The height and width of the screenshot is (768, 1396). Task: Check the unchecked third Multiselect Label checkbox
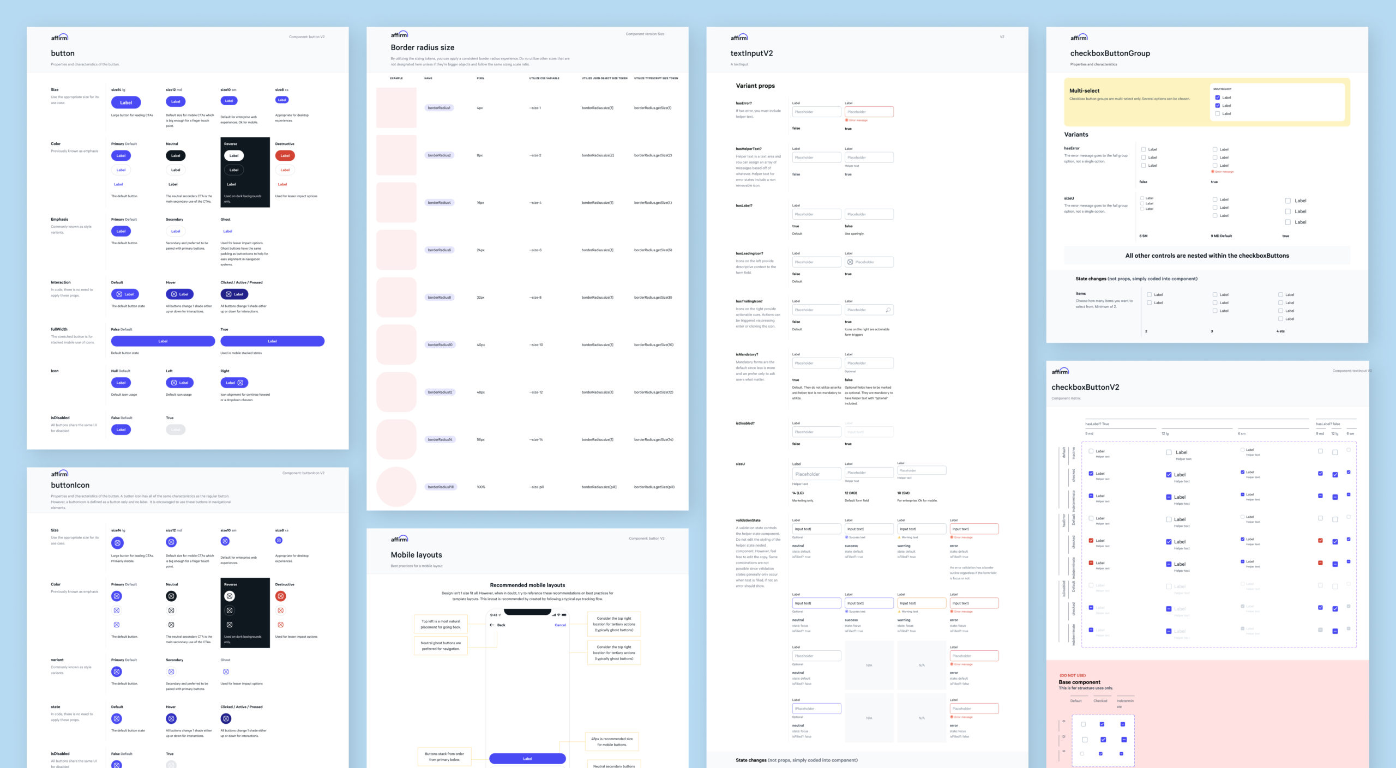pos(1217,114)
